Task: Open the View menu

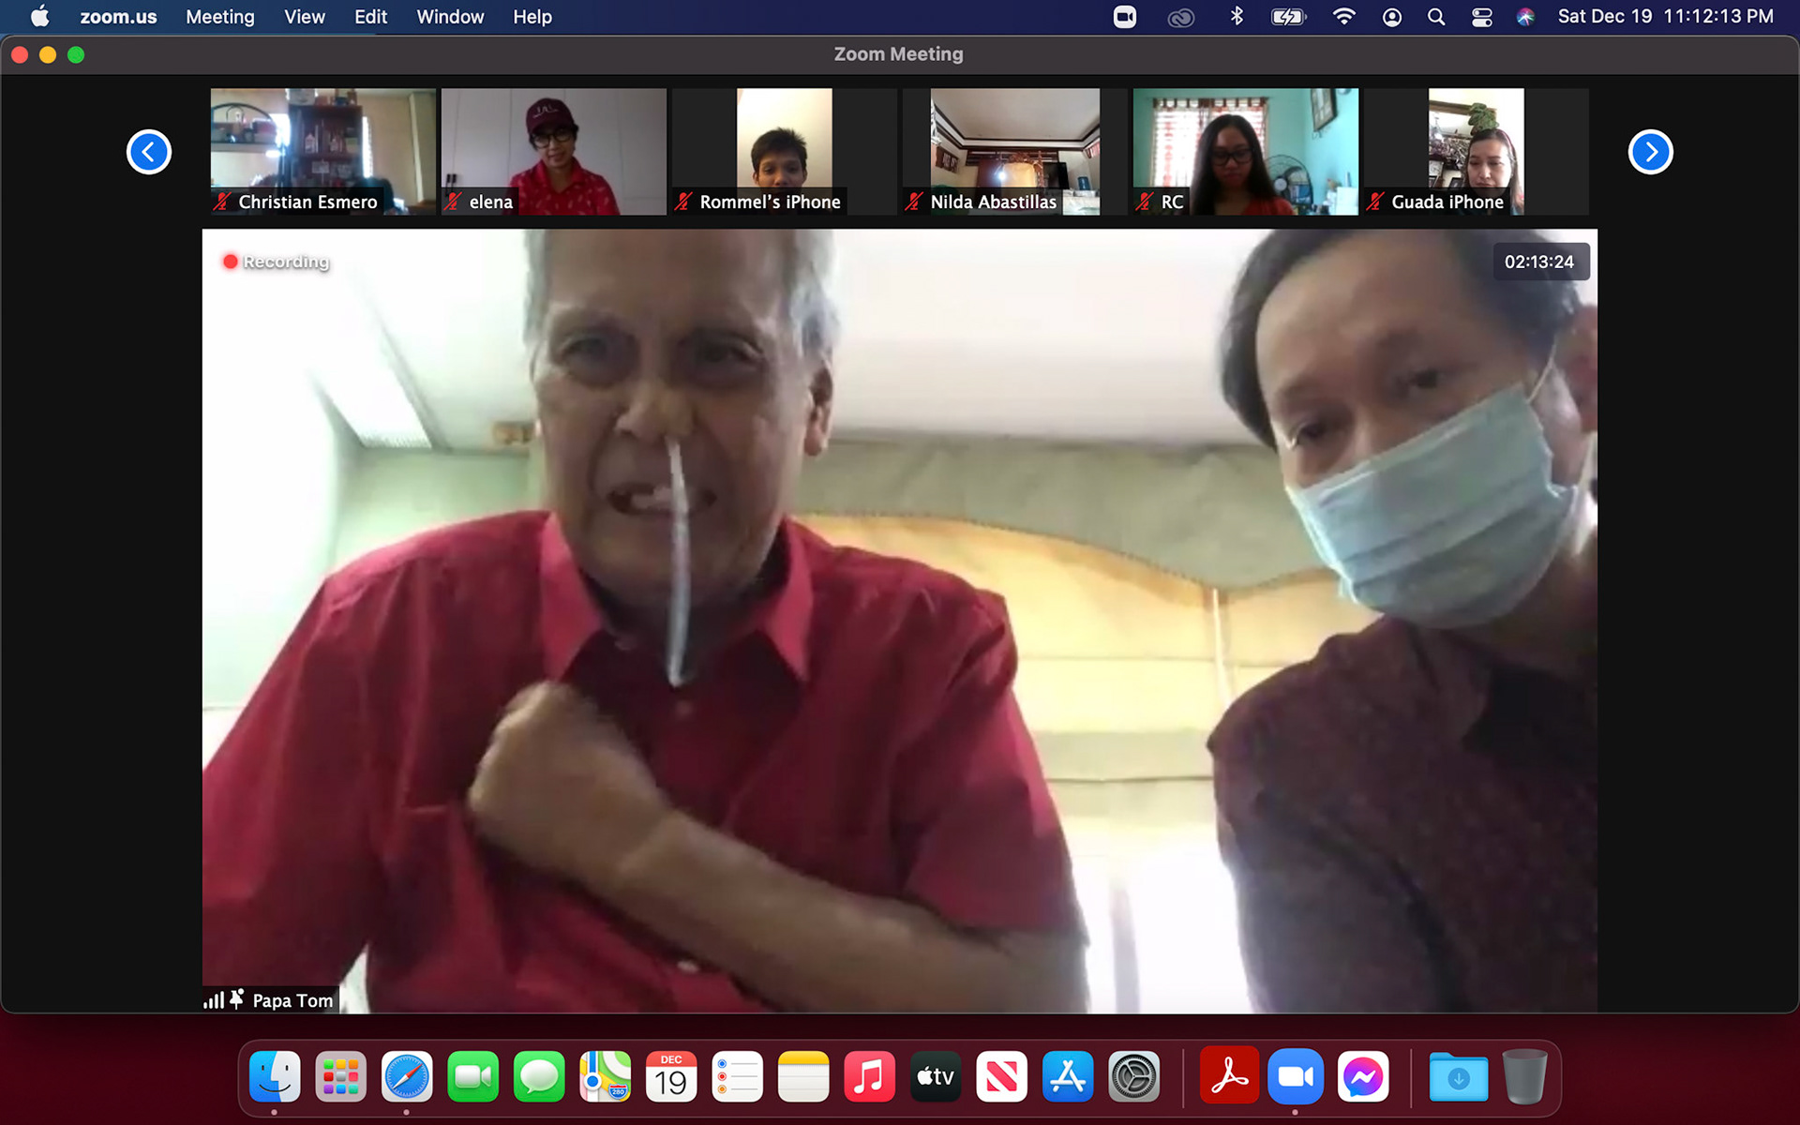Action: 304,17
